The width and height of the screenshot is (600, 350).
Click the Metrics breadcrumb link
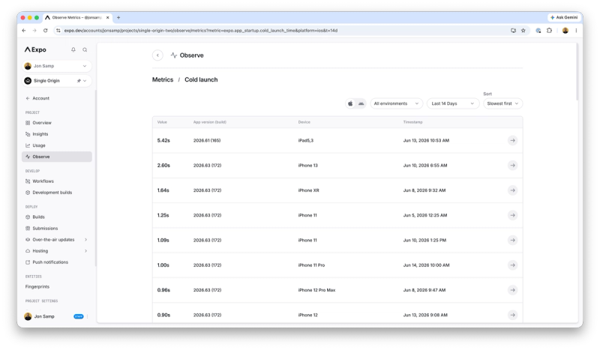coord(163,79)
